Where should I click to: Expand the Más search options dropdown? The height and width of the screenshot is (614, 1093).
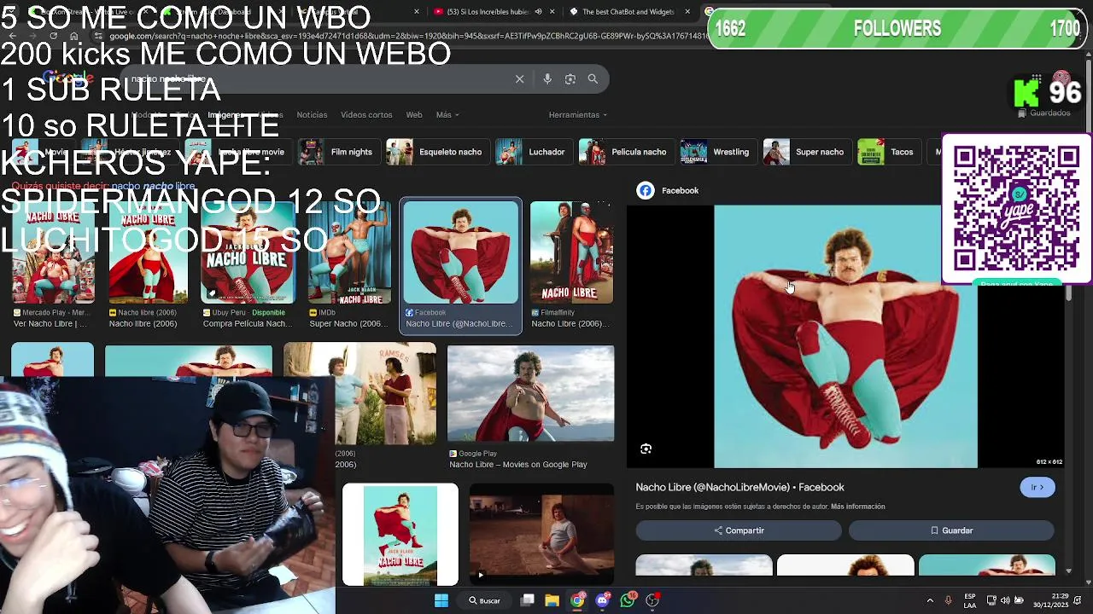[447, 114]
